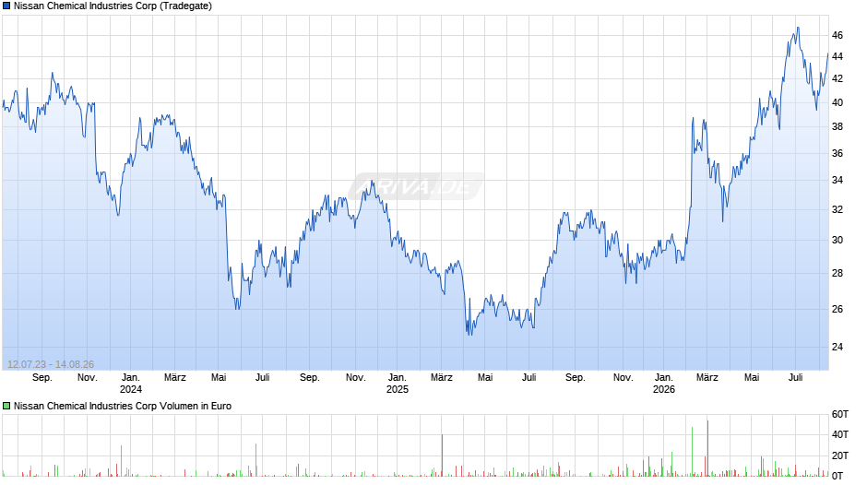Image resolution: width=867 pixels, height=485 pixels.
Task: Click the 38 price axis label
Action: pos(837,126)
